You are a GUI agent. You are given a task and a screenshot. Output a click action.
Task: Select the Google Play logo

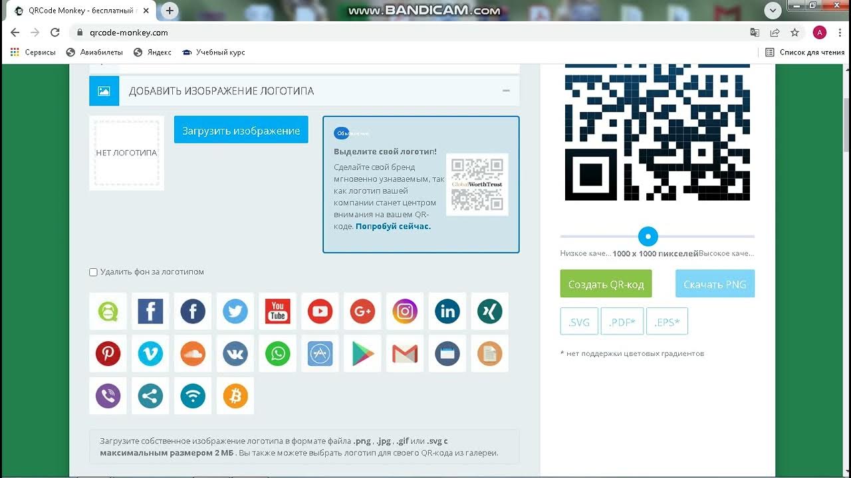(362, 354)
